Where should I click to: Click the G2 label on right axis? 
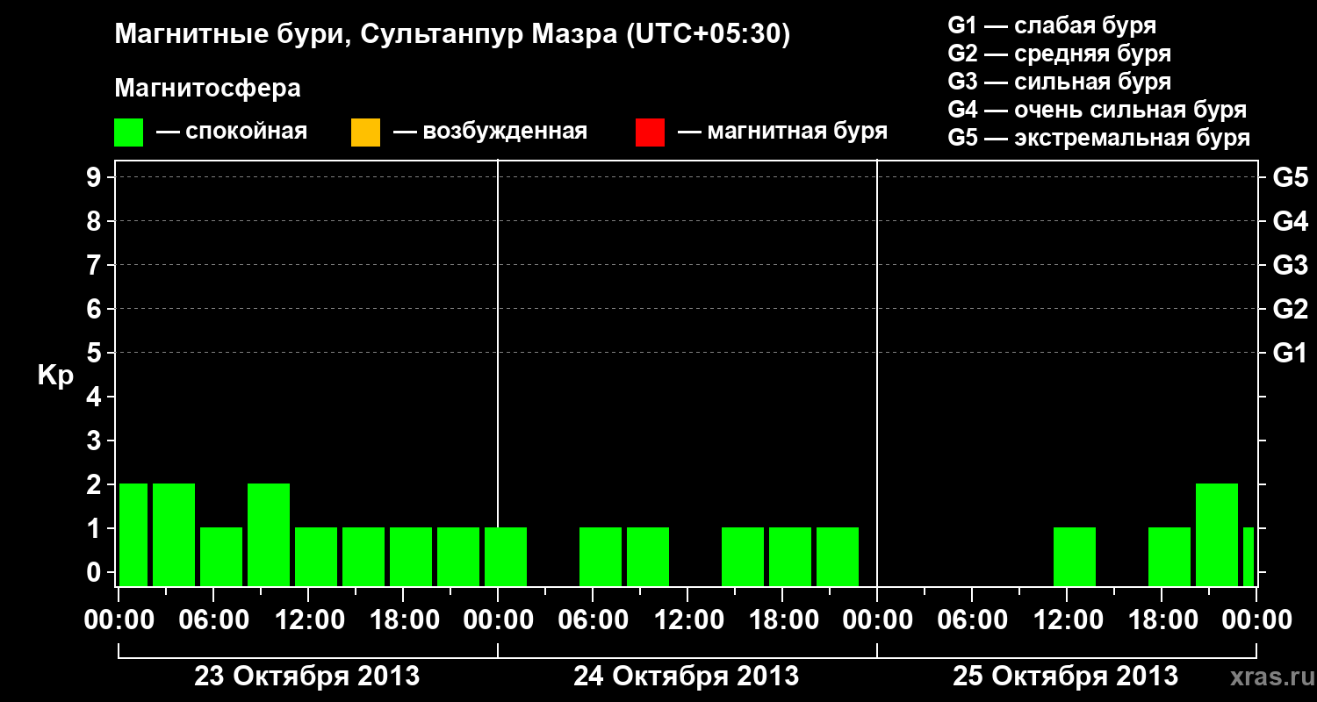(1290, 309)
